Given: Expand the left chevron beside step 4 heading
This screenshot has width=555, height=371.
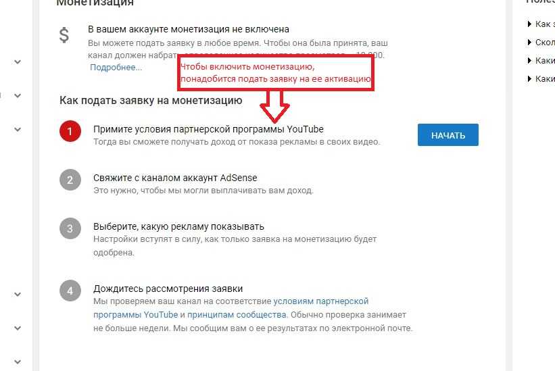Looking at the screenshot, I should [x=18, y=294].
